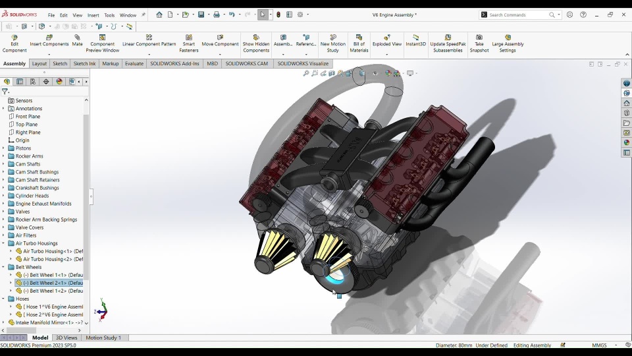Viewport: 632px width, 356px height.
Task: Collapse the Belt Wheels folder
Action: tap(3, 267)
